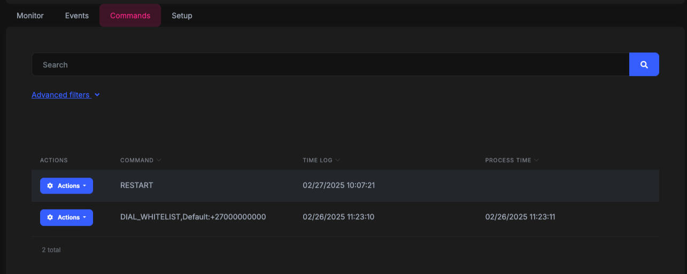Open Actions dropdown caret for DIAL_WHITELIST

84,218
